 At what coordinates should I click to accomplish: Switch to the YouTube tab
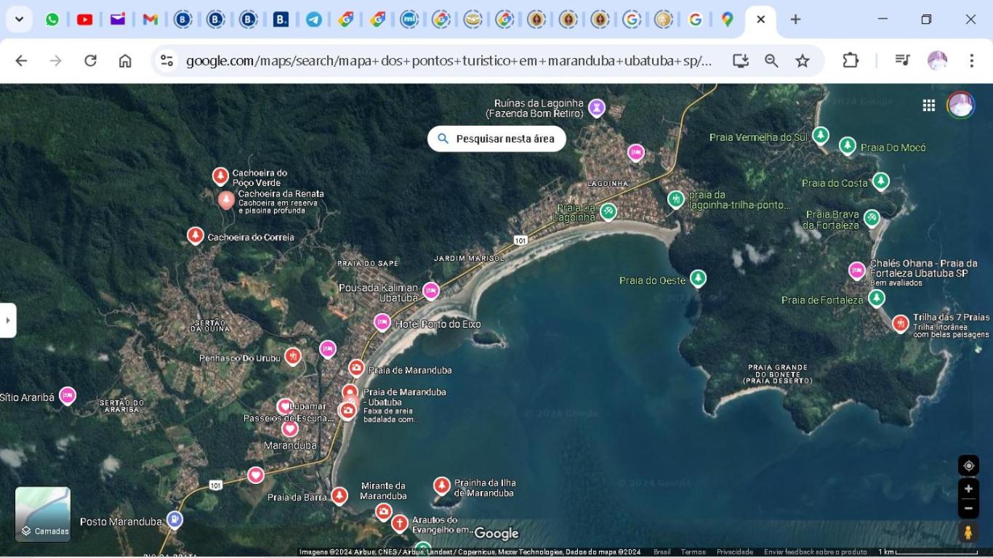pos(85,20)
